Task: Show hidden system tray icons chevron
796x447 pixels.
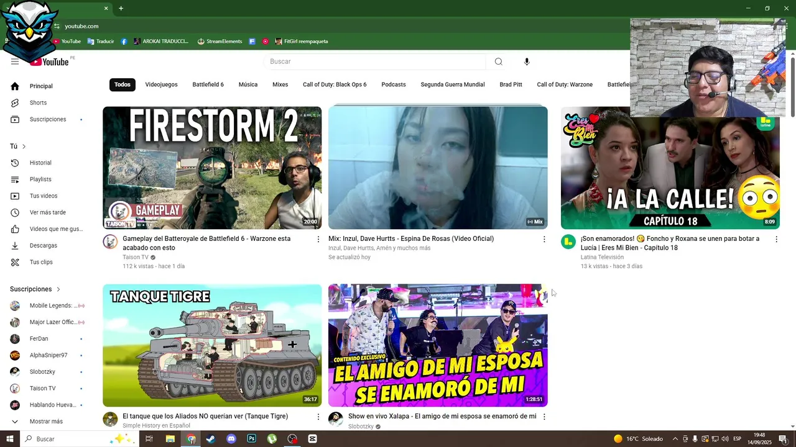Action: click(x=675, y=439)
